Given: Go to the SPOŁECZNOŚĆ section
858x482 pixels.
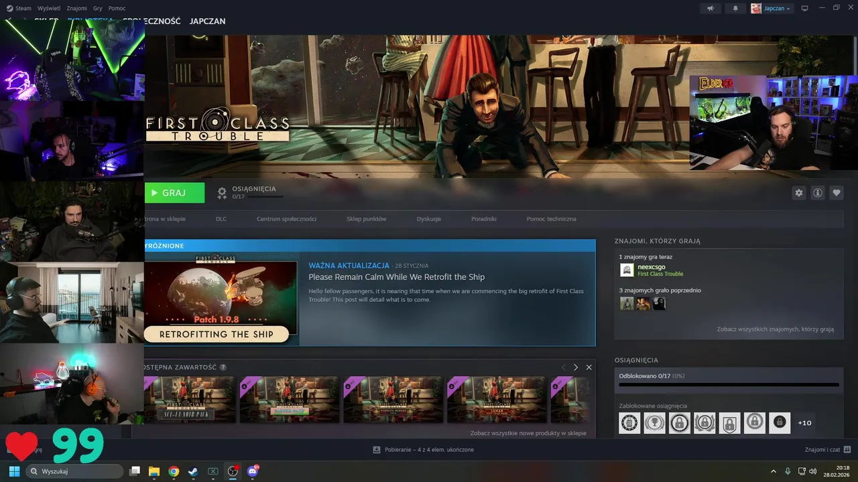Looking at the screenshot, I should [151, 21].
